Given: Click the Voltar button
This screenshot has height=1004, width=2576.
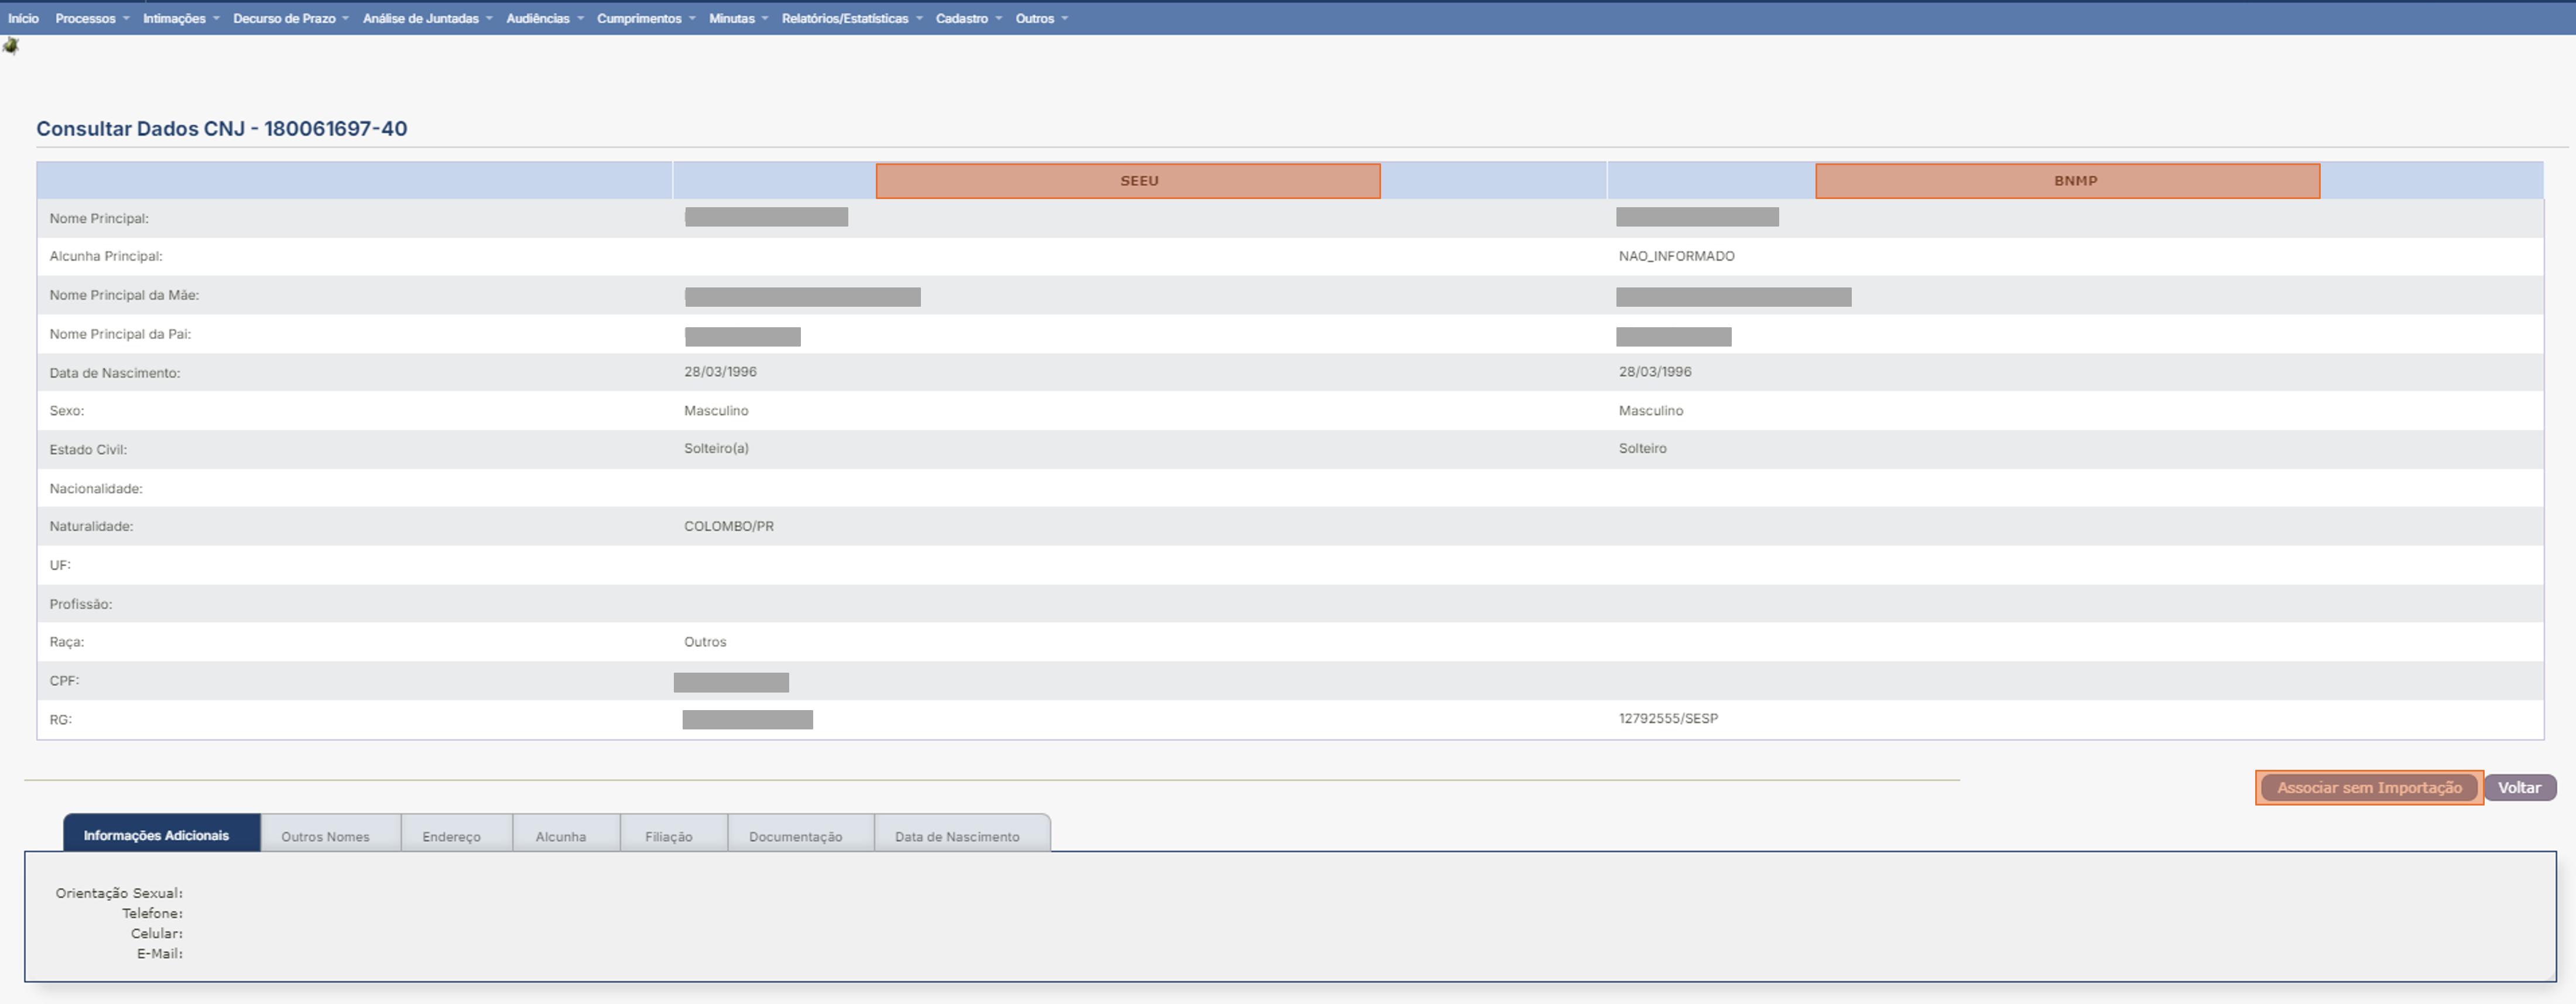Looking at the screenshot, I should pyautogui.click(x=2520, y=787).
